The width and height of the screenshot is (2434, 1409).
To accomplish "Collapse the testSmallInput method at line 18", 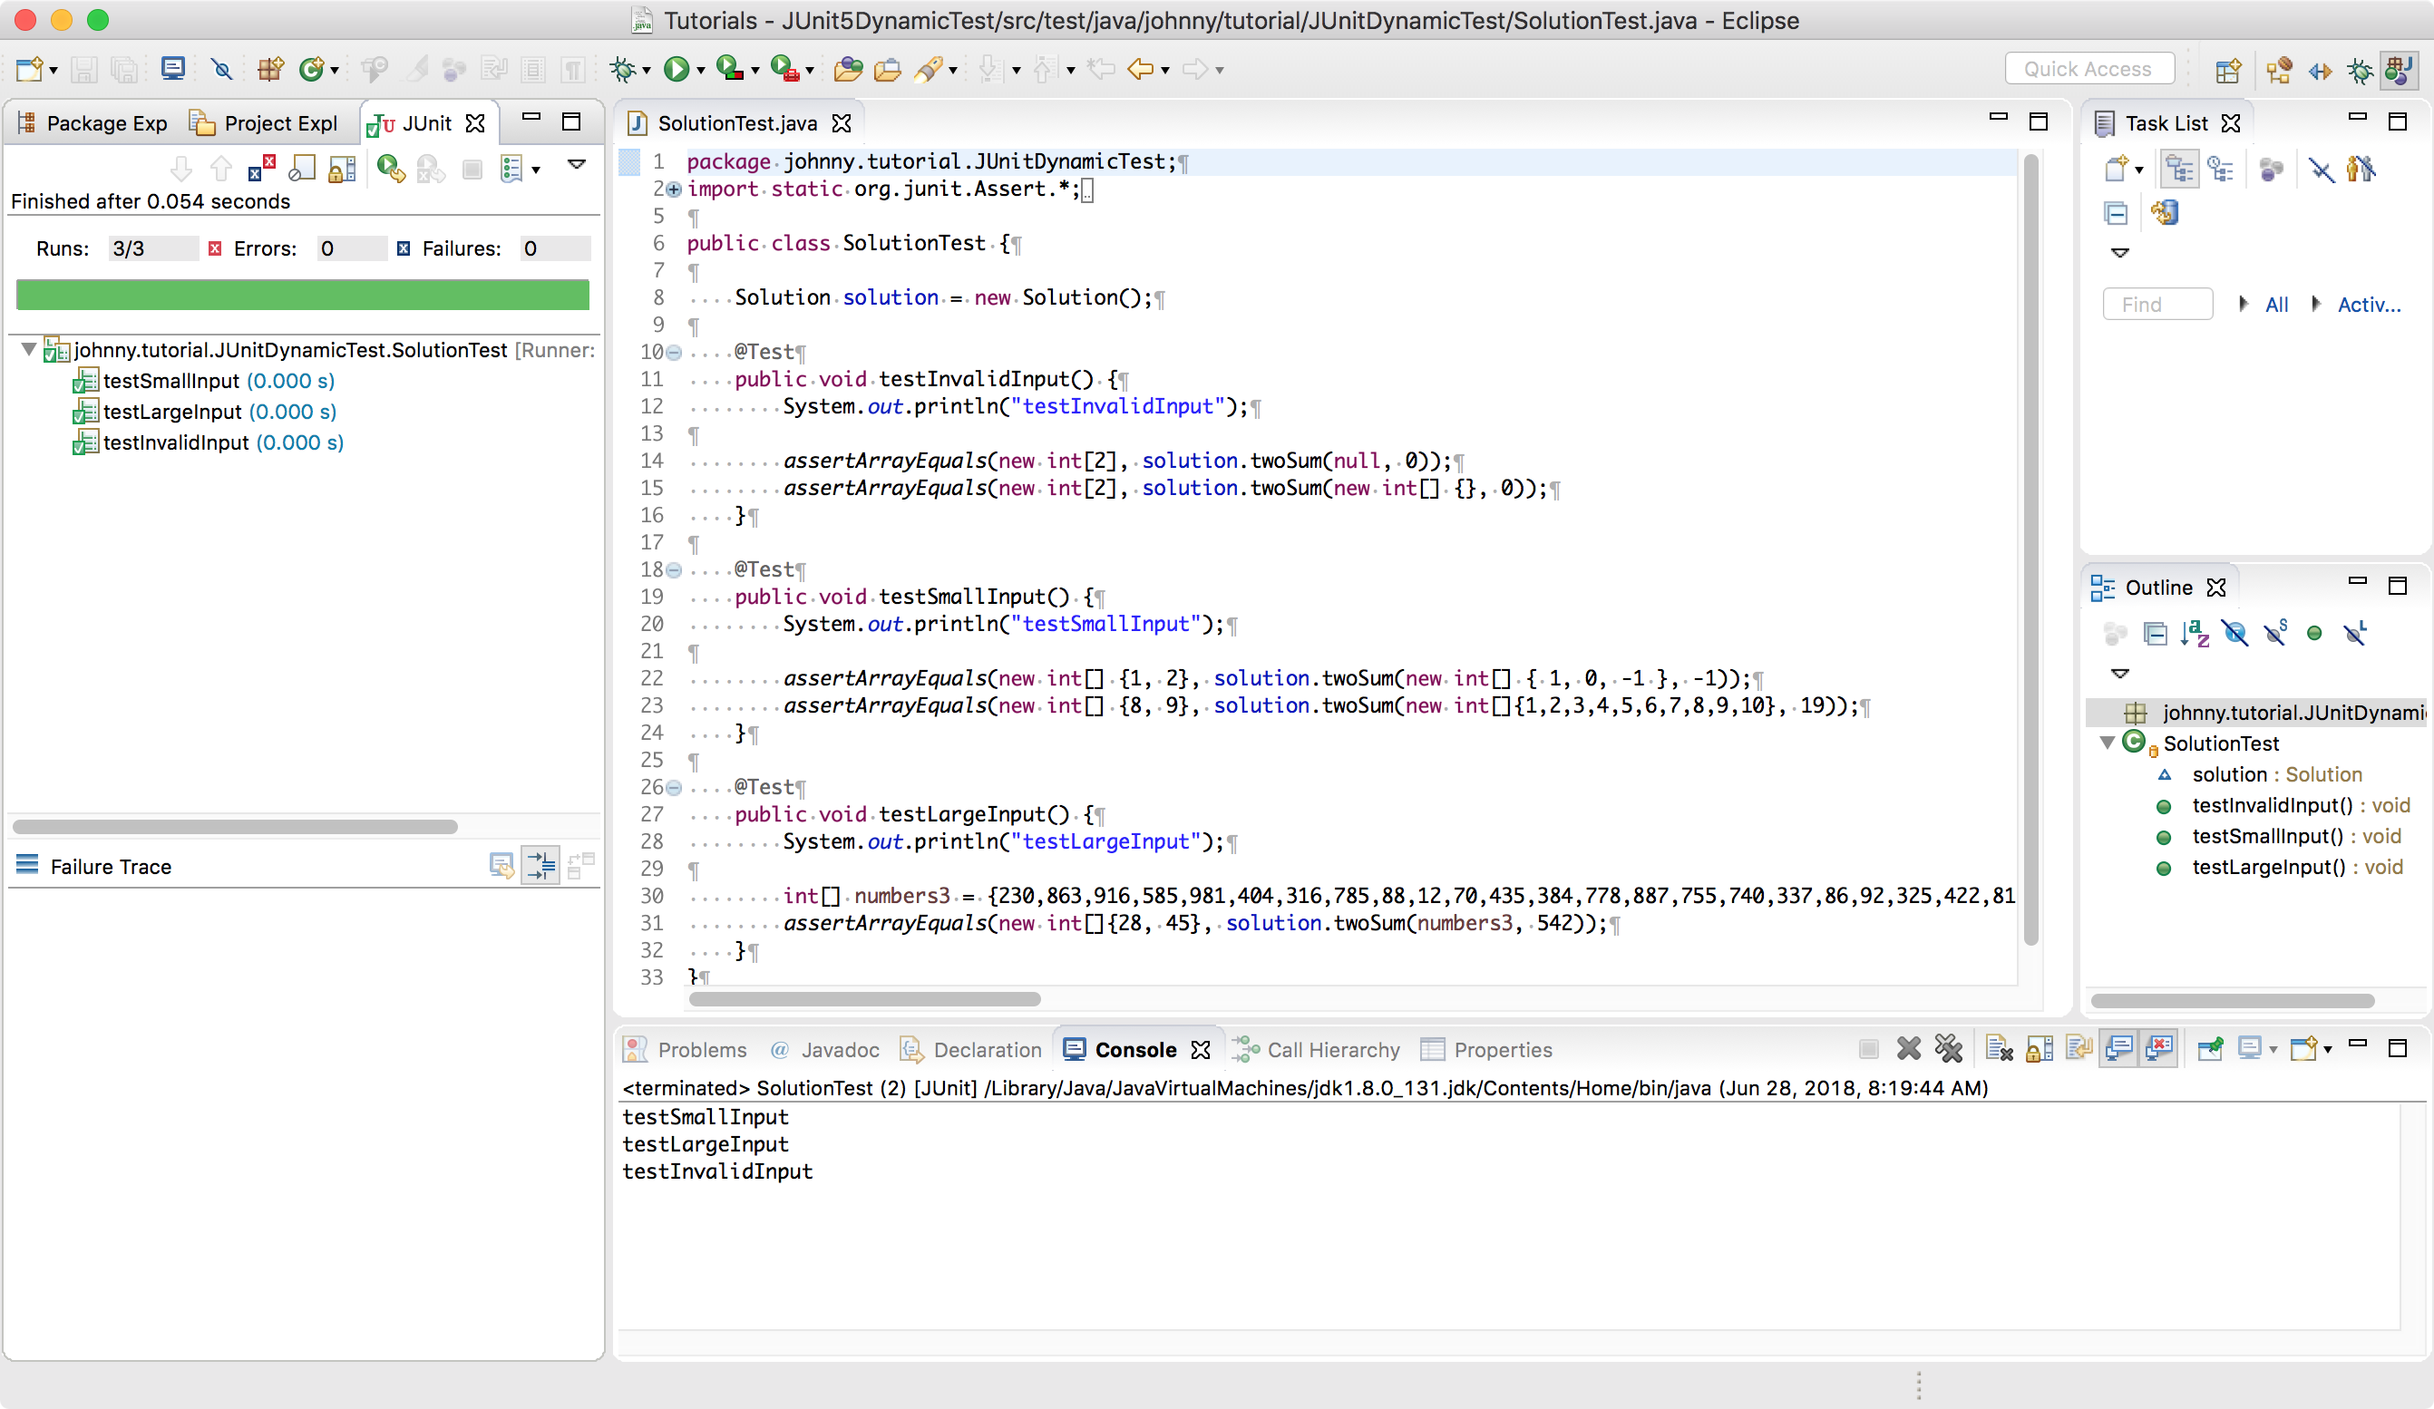I will 674,569.
